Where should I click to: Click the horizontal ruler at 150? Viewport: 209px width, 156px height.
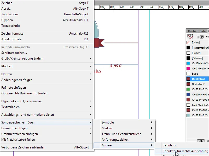[x=151, y=7]
